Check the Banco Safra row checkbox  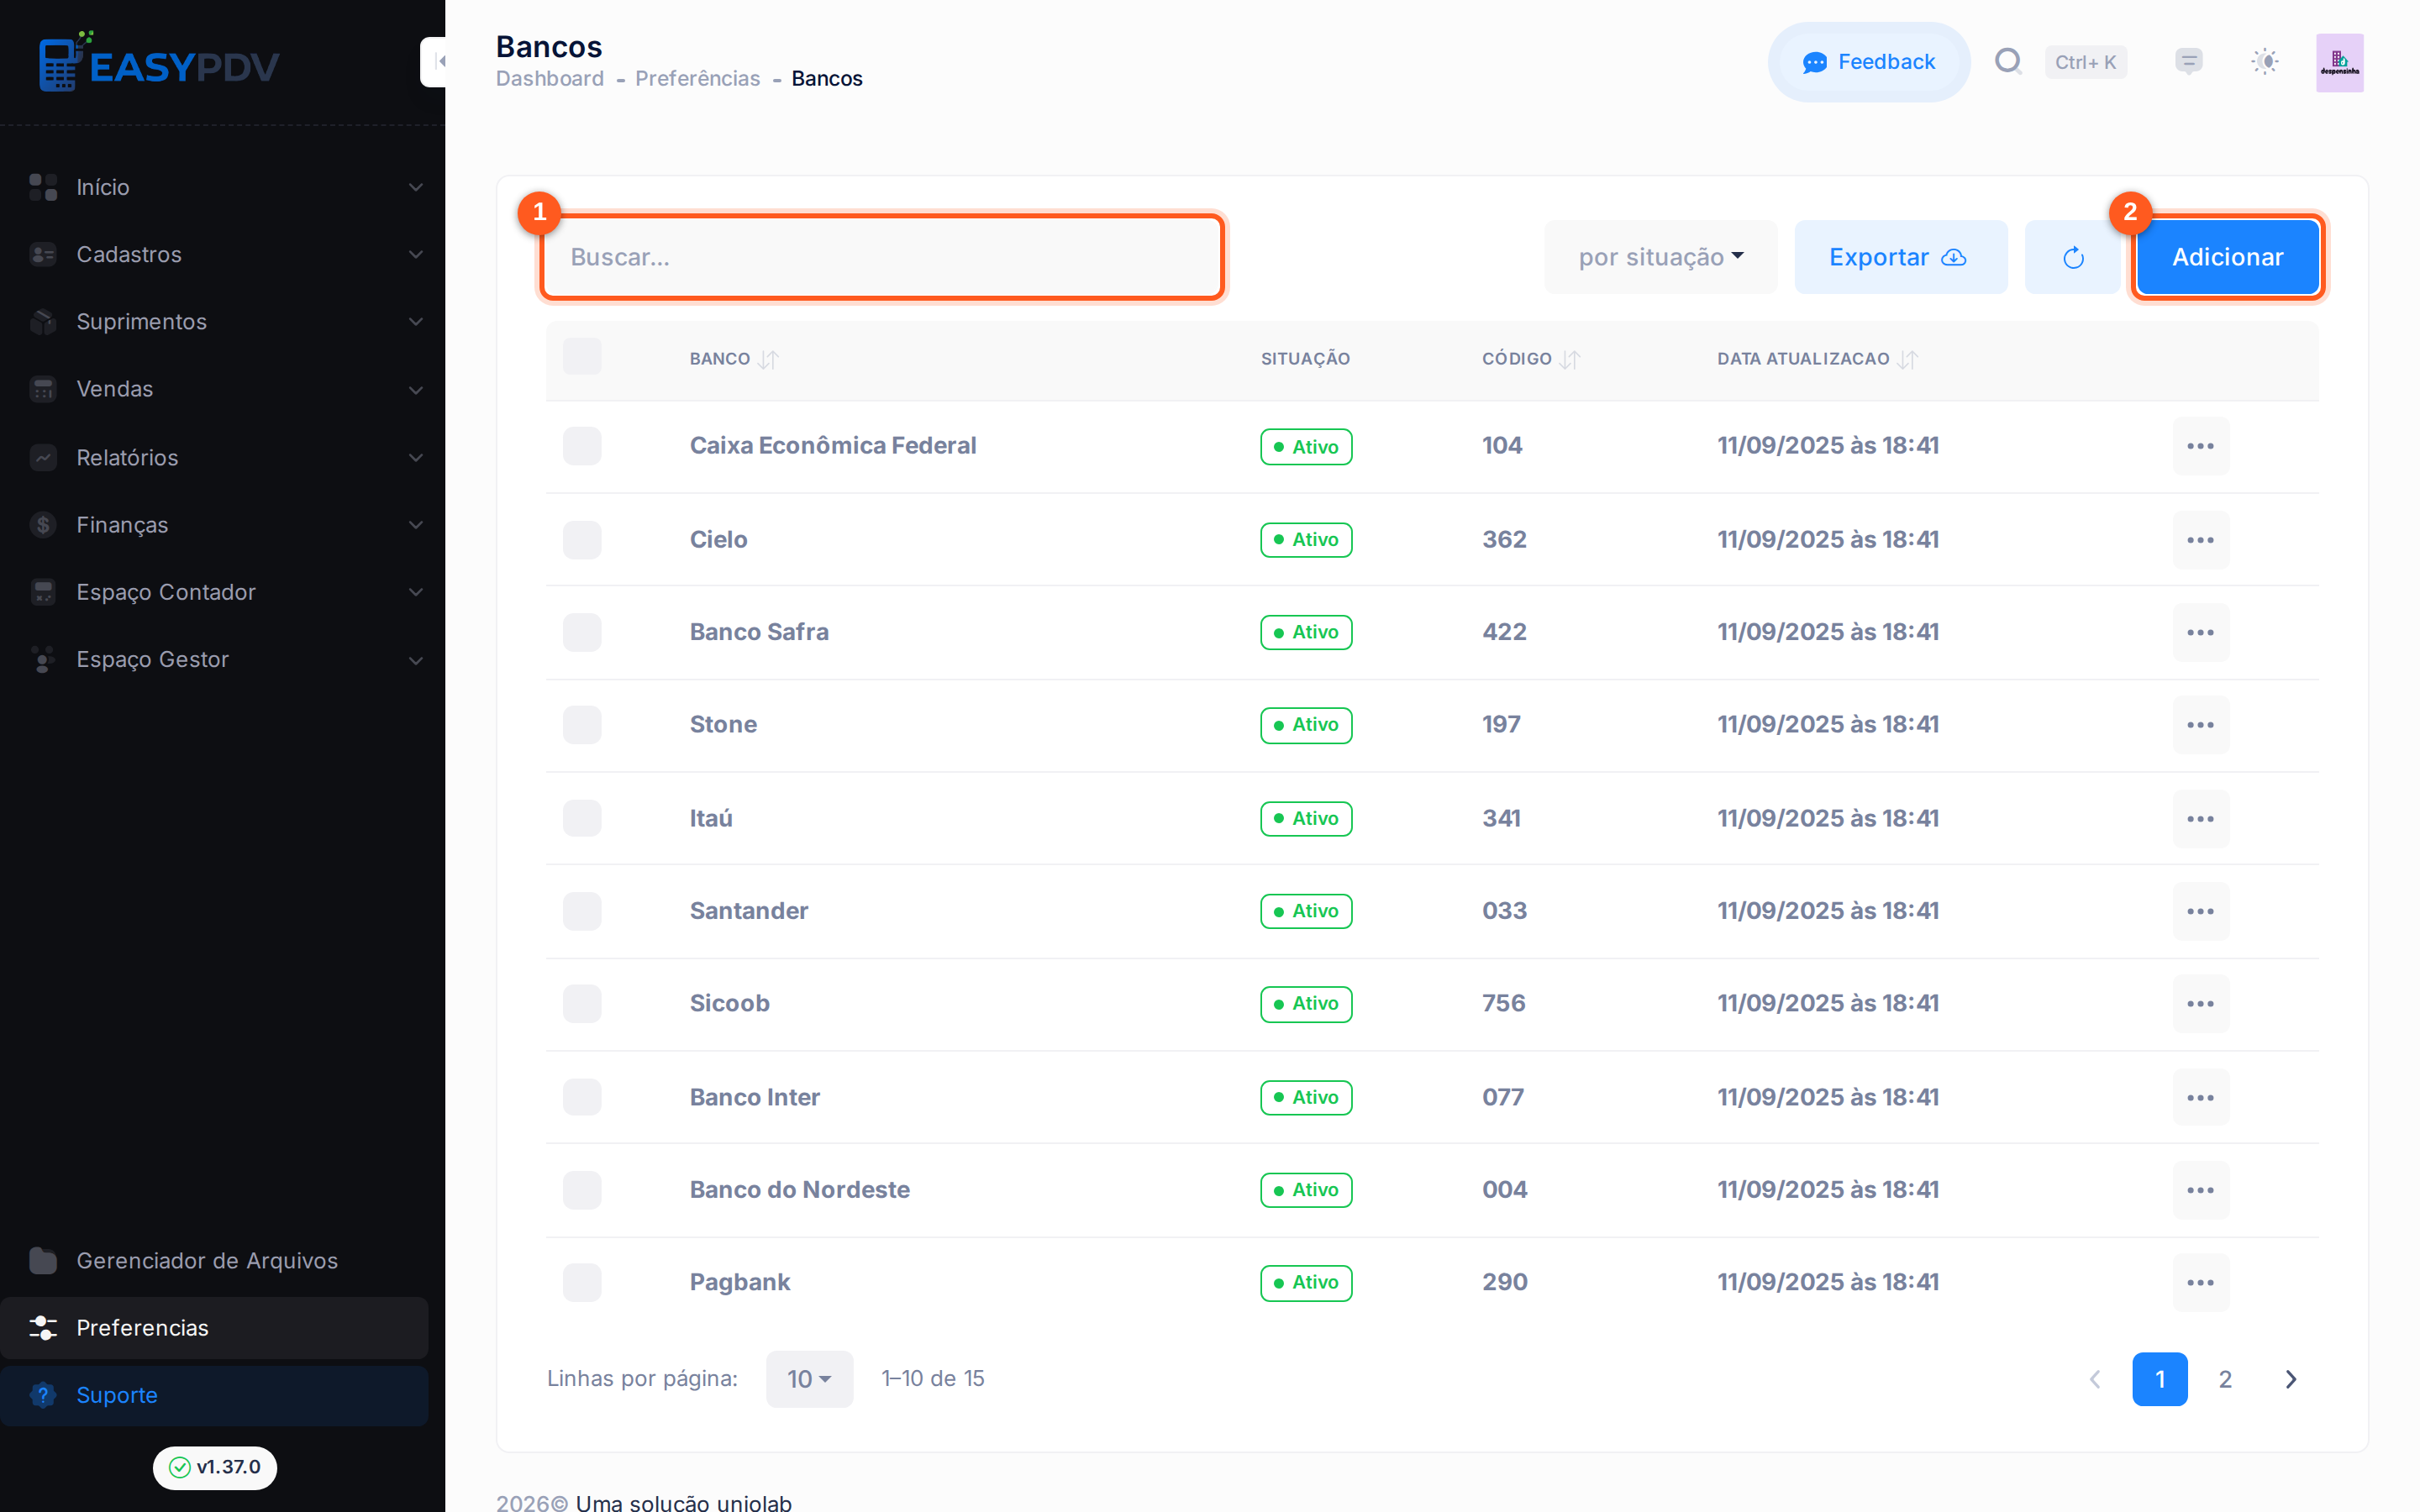pos(582,632)
